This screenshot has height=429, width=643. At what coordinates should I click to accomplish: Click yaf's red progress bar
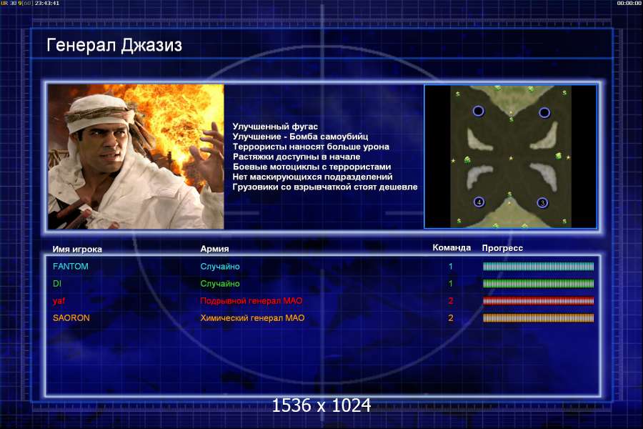point(538,301)
